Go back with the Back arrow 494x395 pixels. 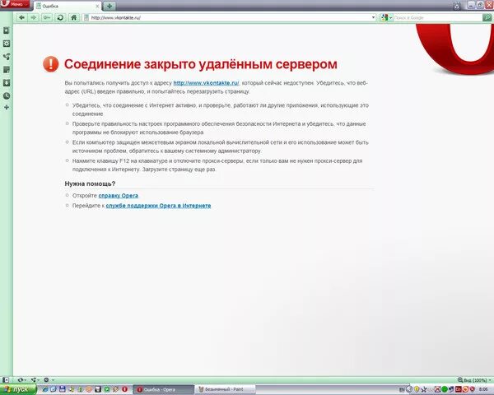click(21, 17)
